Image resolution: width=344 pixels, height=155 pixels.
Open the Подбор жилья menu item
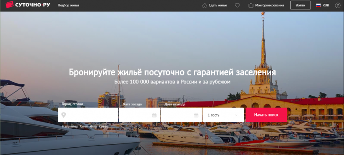68,6
